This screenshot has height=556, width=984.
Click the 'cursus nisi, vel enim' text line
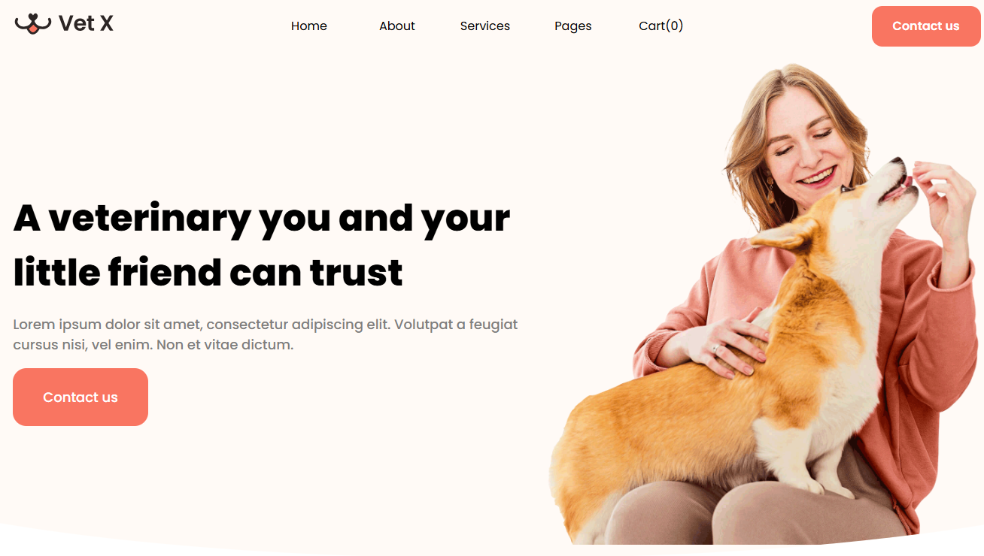pos(153,345)
